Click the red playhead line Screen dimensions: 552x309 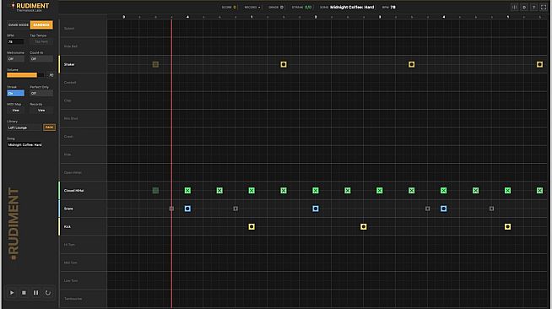tap(171, 164)
